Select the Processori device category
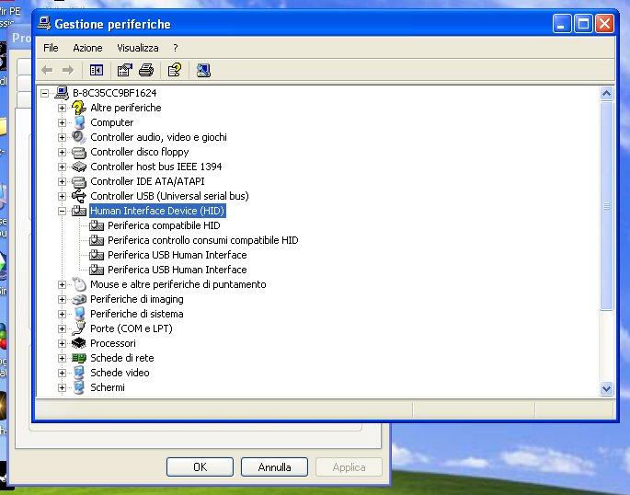The height and width of the screenshot is (495, 630). [x=112, y=343]
